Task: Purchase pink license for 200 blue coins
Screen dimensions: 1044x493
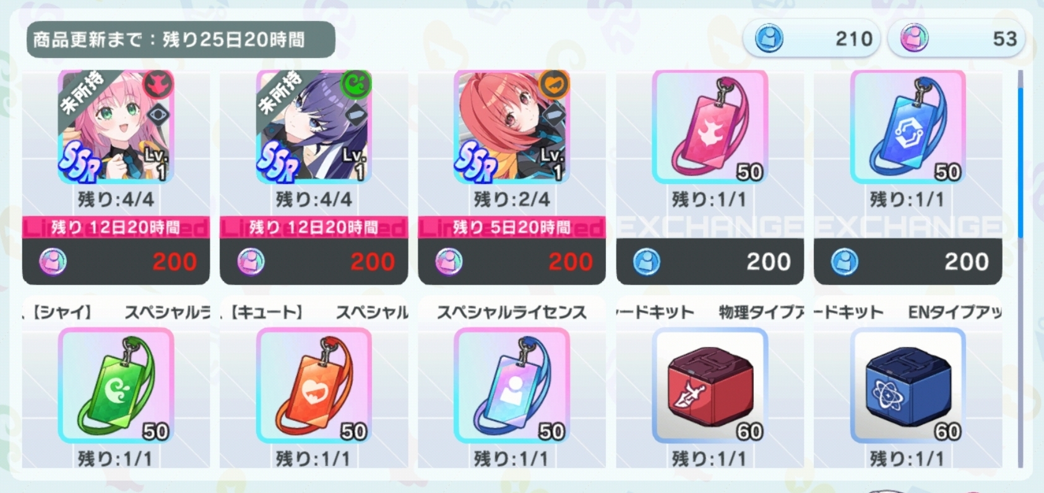Action: (710, 262)
